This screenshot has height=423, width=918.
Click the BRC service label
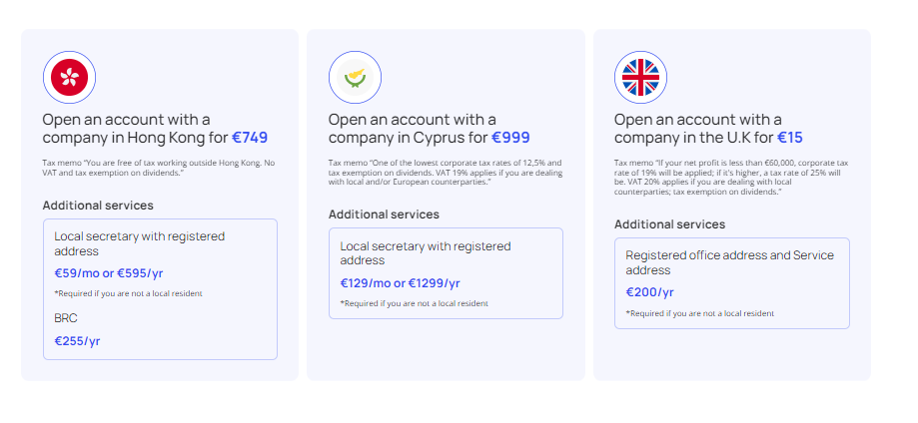[x=66, y=318]
